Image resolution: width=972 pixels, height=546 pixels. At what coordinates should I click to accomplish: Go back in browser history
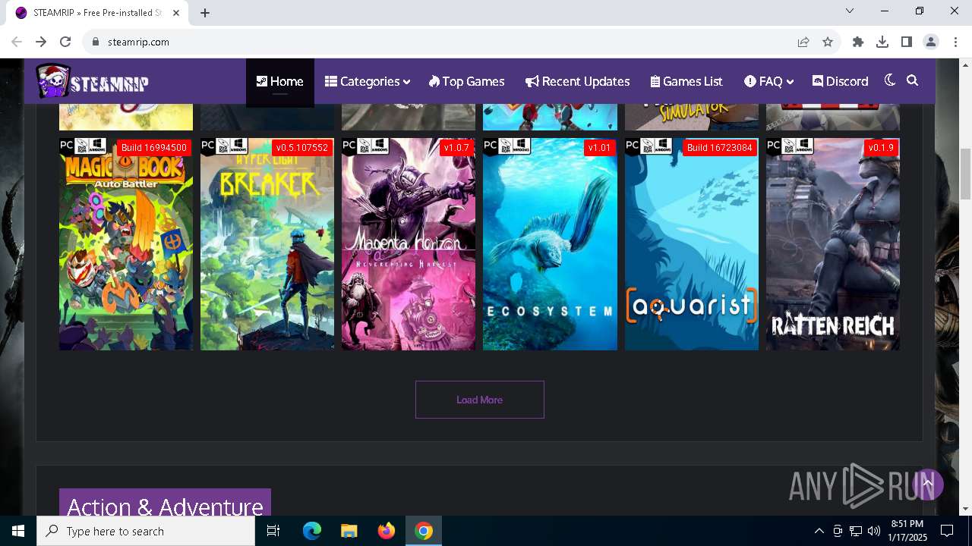pos(17,42)
